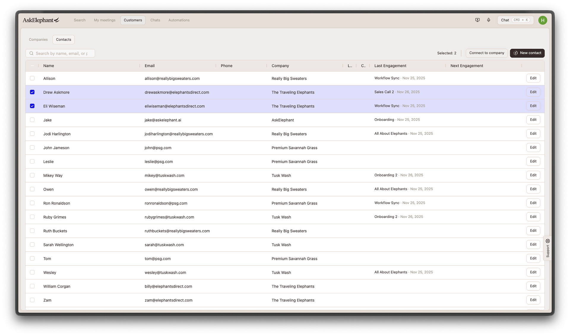The image size is (570, 336).
Task: Check the box for Jake
Action: click(32, 120)
